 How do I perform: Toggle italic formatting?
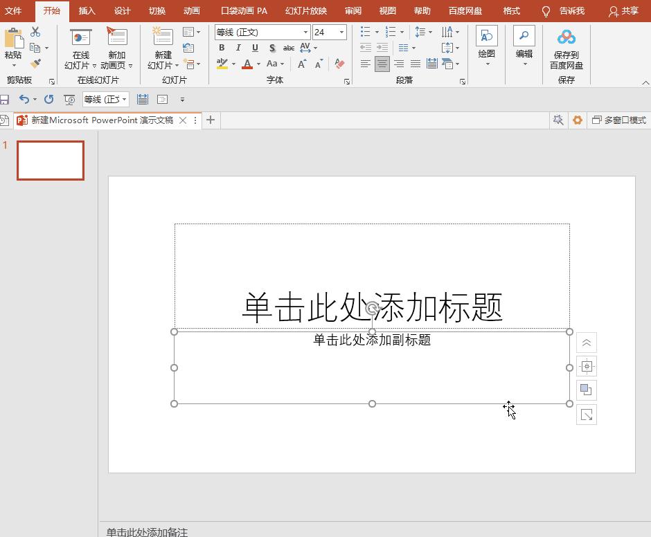coord(238,48)
